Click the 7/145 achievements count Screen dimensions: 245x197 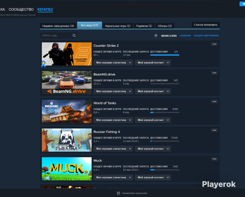(x=175, y=138)
